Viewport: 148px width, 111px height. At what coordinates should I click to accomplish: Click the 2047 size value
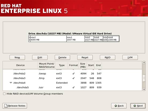(83, 78)
